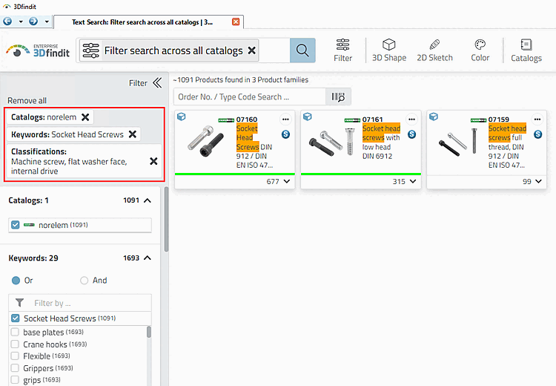
Task: Open the Catalogs view
Action: pyautogui.click(x=526, y=50)
